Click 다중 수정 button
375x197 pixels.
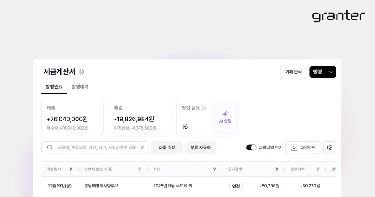(x=167, y=148)
